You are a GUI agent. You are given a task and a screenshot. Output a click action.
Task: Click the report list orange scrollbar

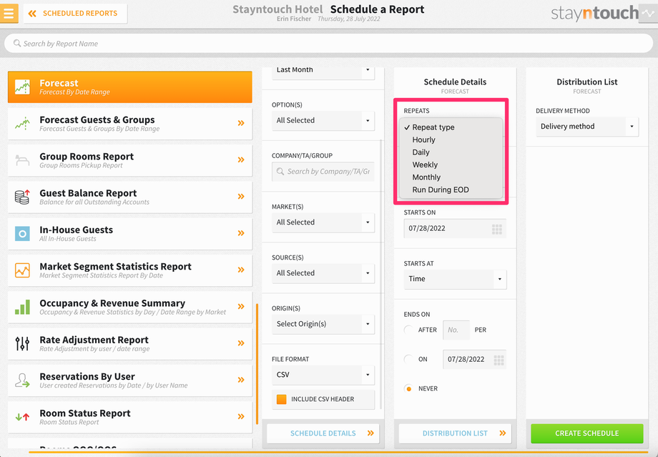point(257,364)
